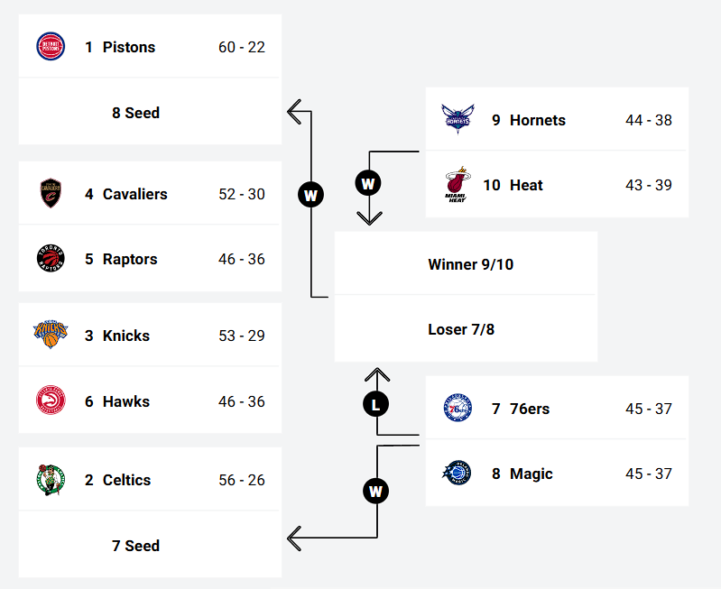Select the Charlotte Hornets logo
This screenshot has height=589, width=721.
[x=457, y=119]
